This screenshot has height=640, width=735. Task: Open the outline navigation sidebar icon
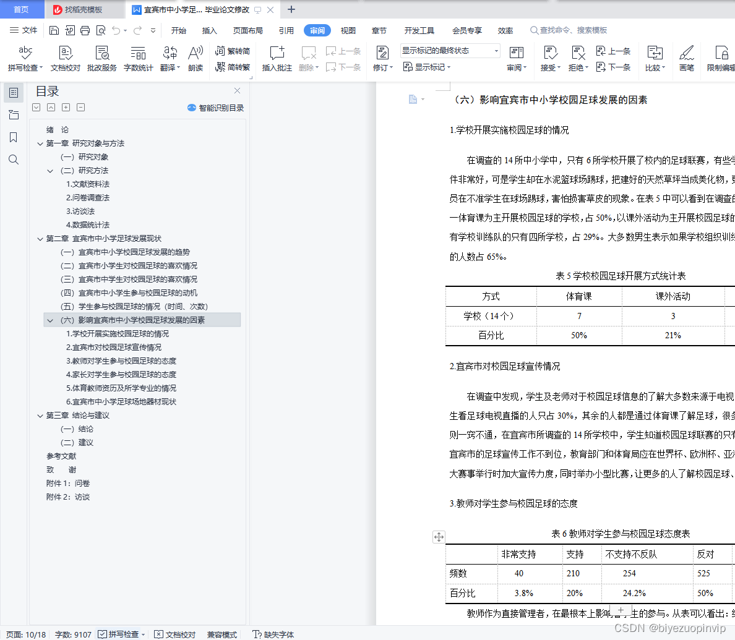(x=14, y=93)
